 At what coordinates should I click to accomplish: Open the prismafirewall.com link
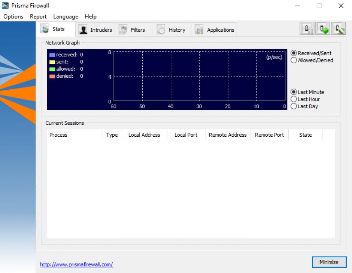(x=76, y=264)
